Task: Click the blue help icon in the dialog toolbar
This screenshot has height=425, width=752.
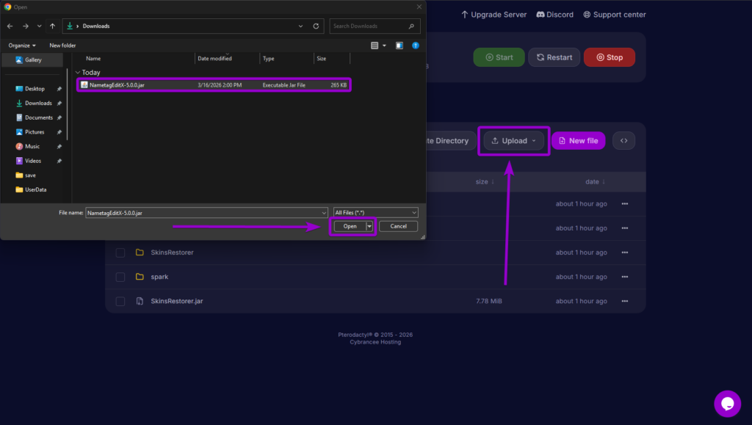Action: coord(416,45)
